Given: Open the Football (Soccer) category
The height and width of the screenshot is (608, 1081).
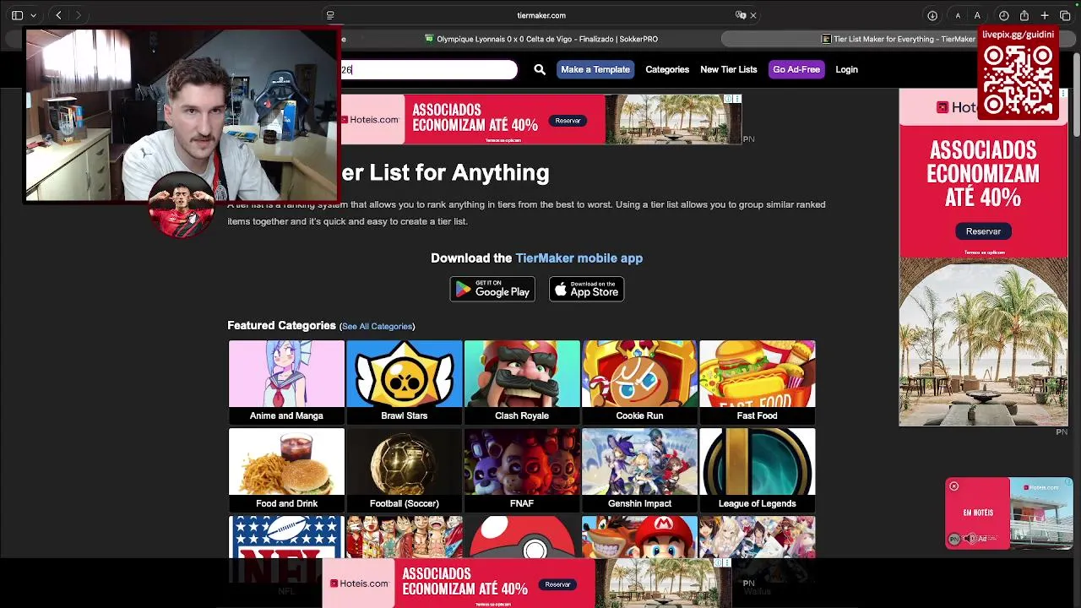Looking at the screenshot, I should pos(404,470).
